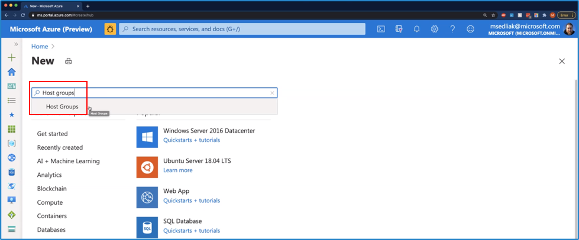The width and height of the screenshot is (579, 240).
Task: Click the marketplace search field containing Host groups
Action: (x=154, y=93)
